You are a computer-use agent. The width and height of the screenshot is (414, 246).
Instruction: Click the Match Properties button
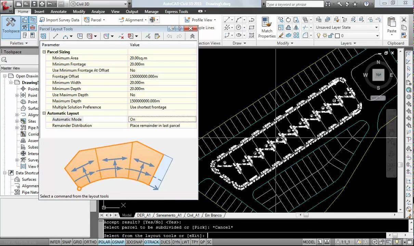tap(267, 28)
